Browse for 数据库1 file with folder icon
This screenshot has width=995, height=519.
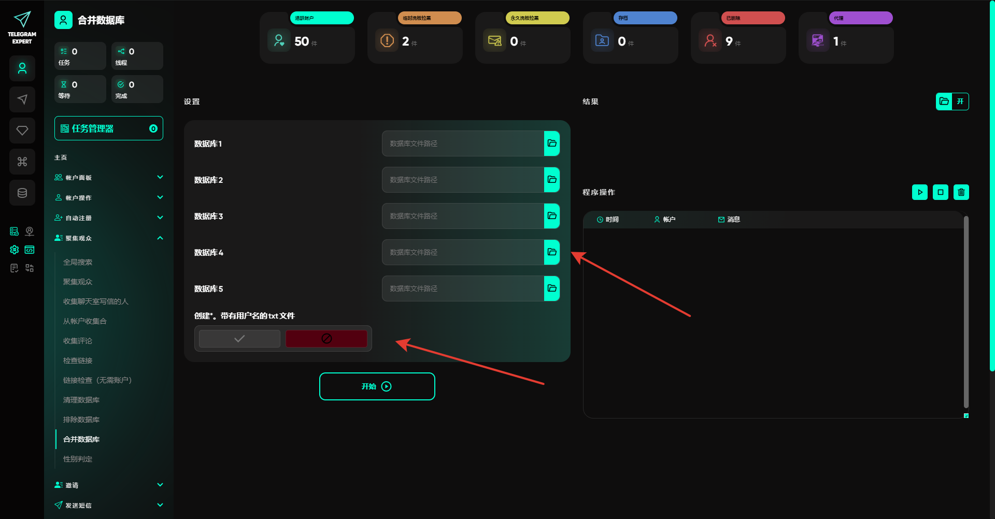pos(551,143)
